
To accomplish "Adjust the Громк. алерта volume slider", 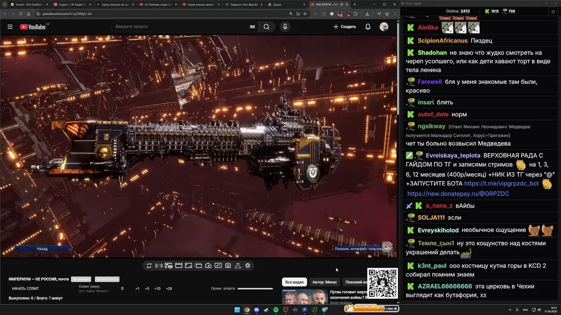I will pyautogui.click(x=255, y=289).
